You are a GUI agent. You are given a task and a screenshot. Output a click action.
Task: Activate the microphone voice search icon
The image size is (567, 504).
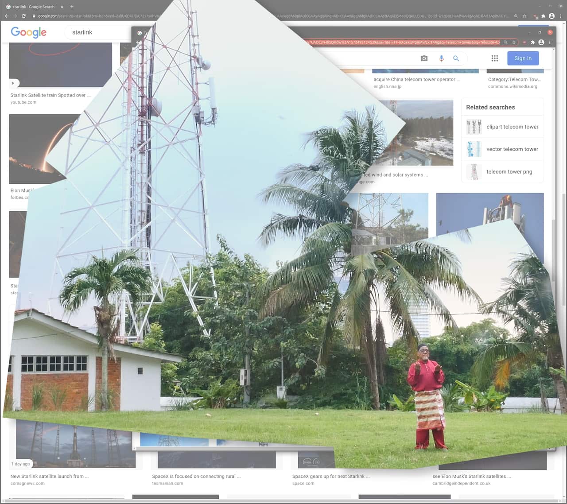(441, 58)
